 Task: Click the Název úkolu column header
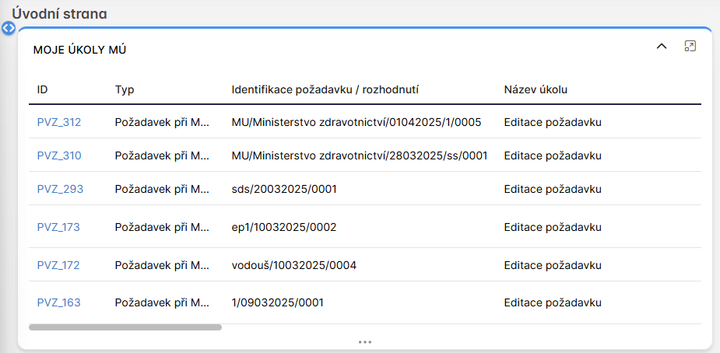[536, 89]
